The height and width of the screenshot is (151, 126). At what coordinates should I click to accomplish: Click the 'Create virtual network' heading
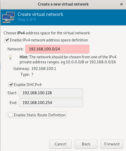(40, 14)
